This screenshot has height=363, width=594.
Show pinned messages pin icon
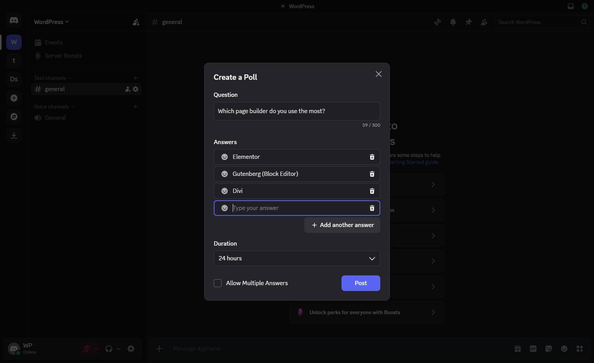[469, 22]
